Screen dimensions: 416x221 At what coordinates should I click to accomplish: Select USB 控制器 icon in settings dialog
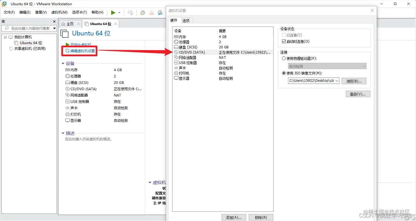[x=176, y=63]
